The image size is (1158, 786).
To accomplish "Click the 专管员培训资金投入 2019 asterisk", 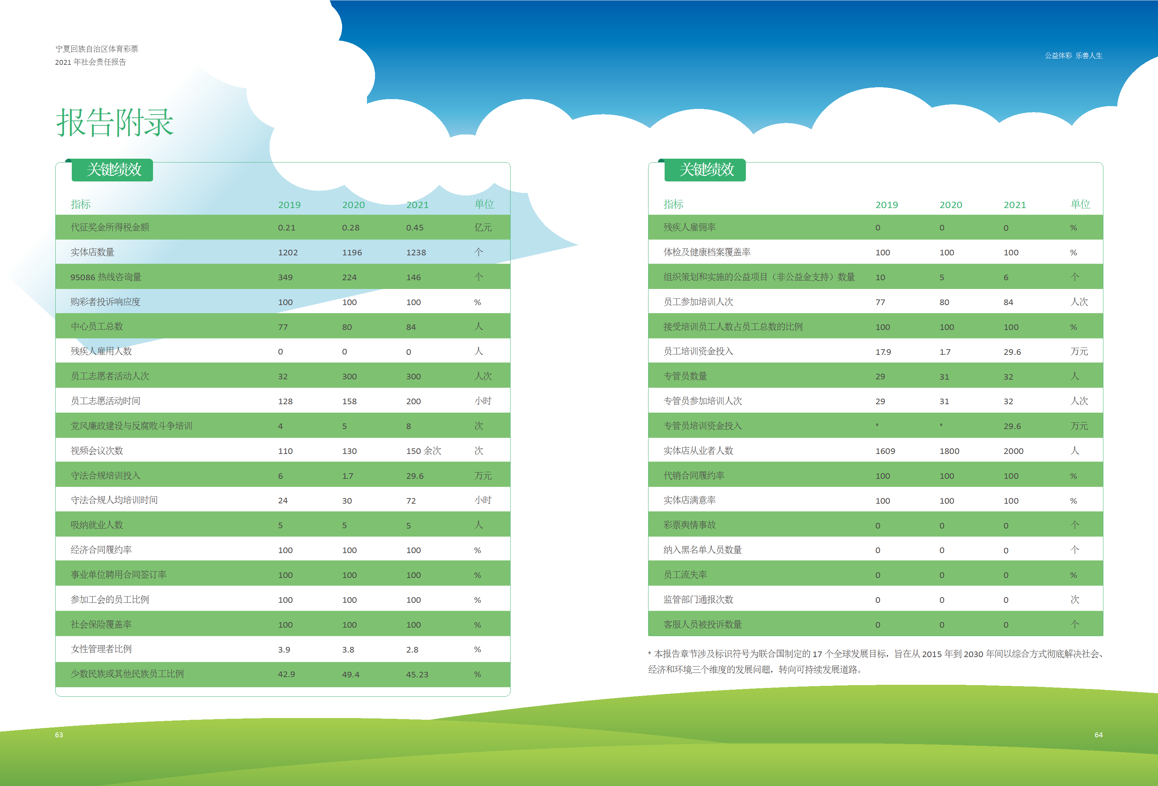I will pyautogui.click(x=877, y=426).
